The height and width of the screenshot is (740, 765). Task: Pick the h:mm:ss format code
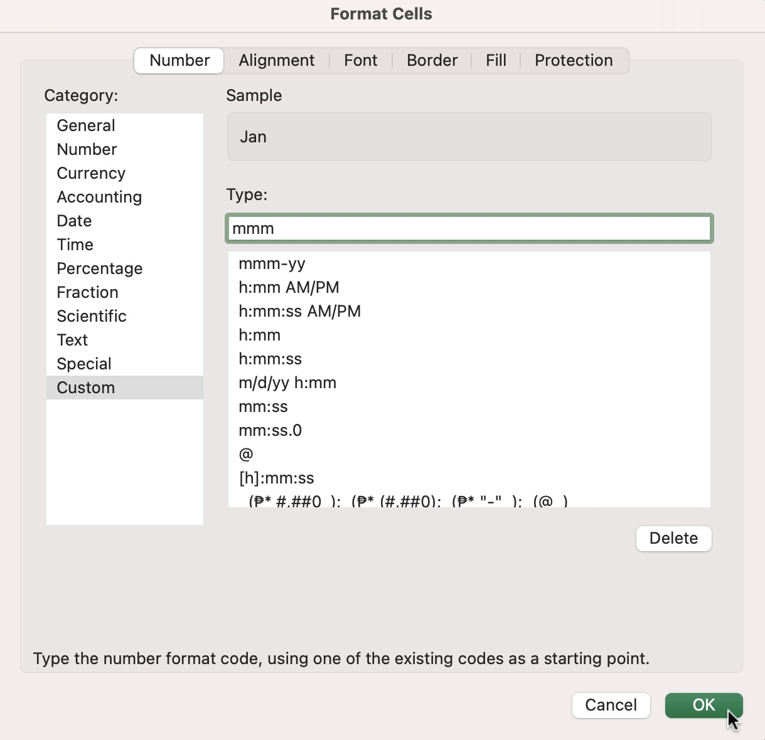tap(469, 359)
